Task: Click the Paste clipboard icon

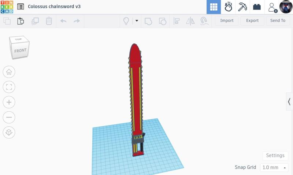Action: [x=21, y=21]
